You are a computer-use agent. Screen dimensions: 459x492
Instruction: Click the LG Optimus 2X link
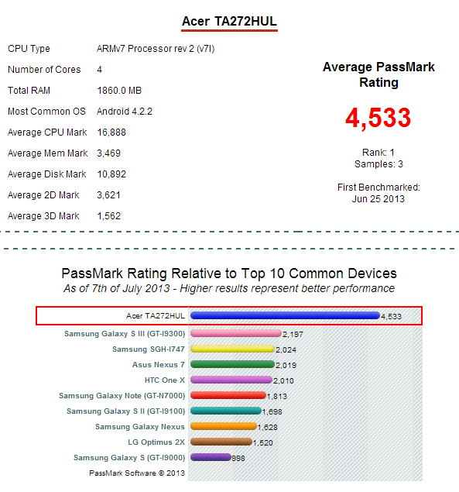pyautogui.click(x=156, y=442)
